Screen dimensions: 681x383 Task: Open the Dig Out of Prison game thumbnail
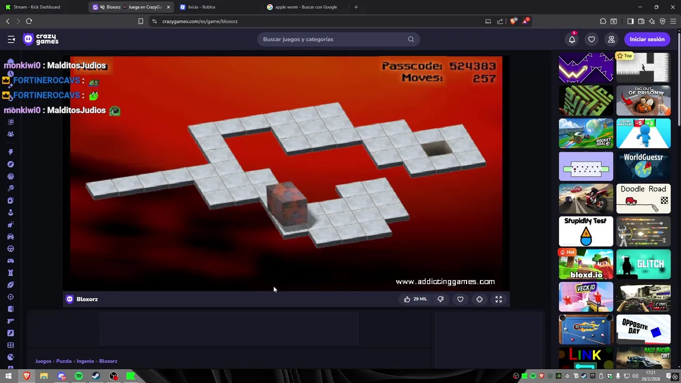(643, 101)
